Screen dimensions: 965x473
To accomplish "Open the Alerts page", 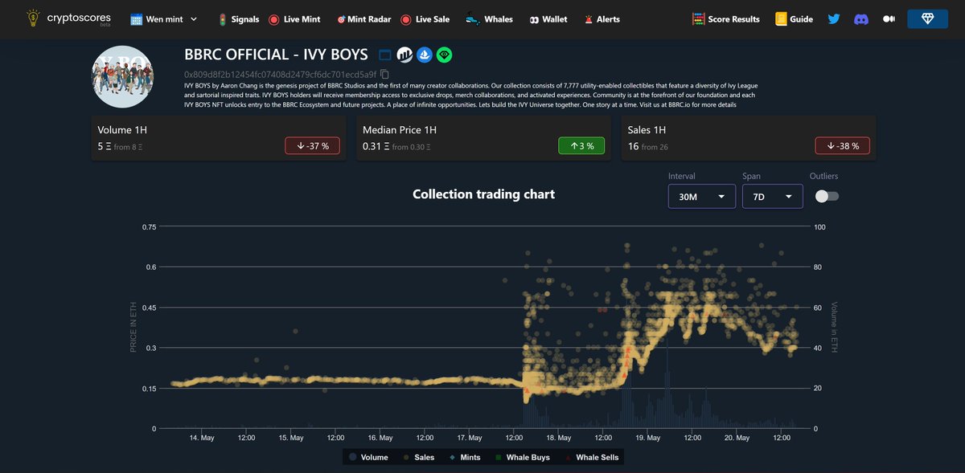I will coord(602,19).
